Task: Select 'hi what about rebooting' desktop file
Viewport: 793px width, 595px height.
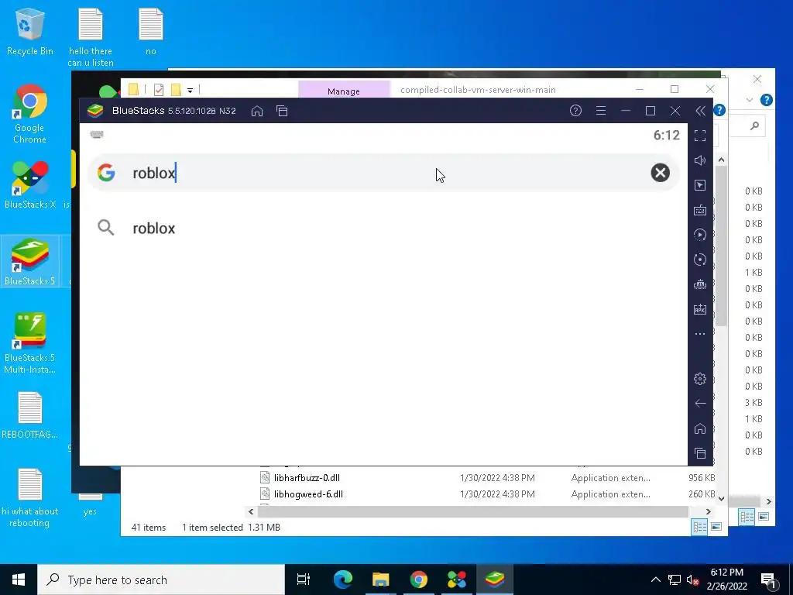Action: coord(30,498)
